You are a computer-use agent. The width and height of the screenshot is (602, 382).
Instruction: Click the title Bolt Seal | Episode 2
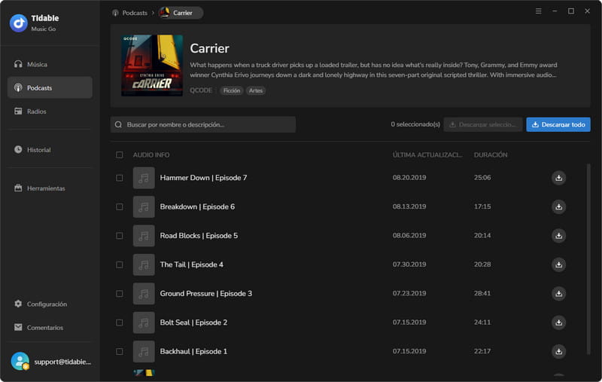click(x=193, y=322)
